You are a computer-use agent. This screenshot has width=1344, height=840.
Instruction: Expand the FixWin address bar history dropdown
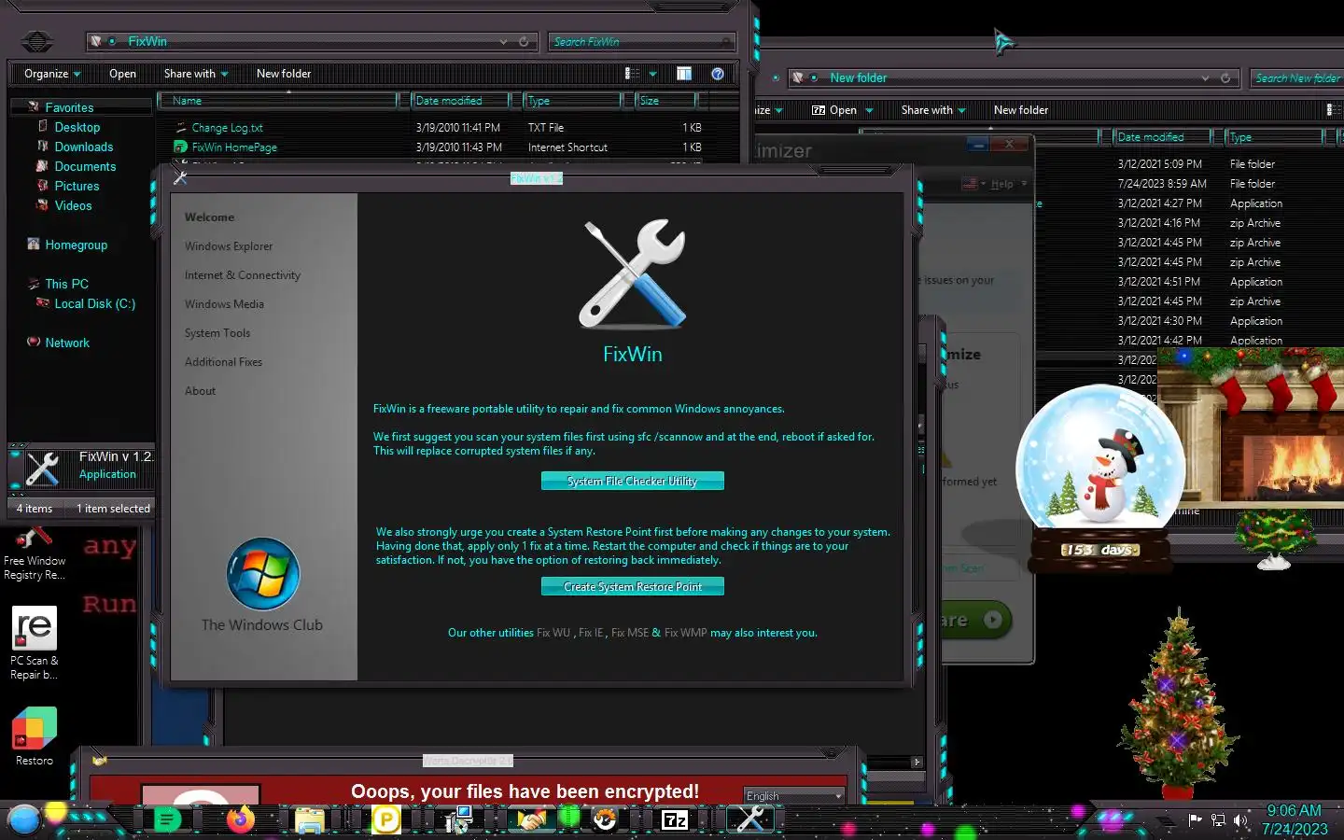tap(504, 42)
